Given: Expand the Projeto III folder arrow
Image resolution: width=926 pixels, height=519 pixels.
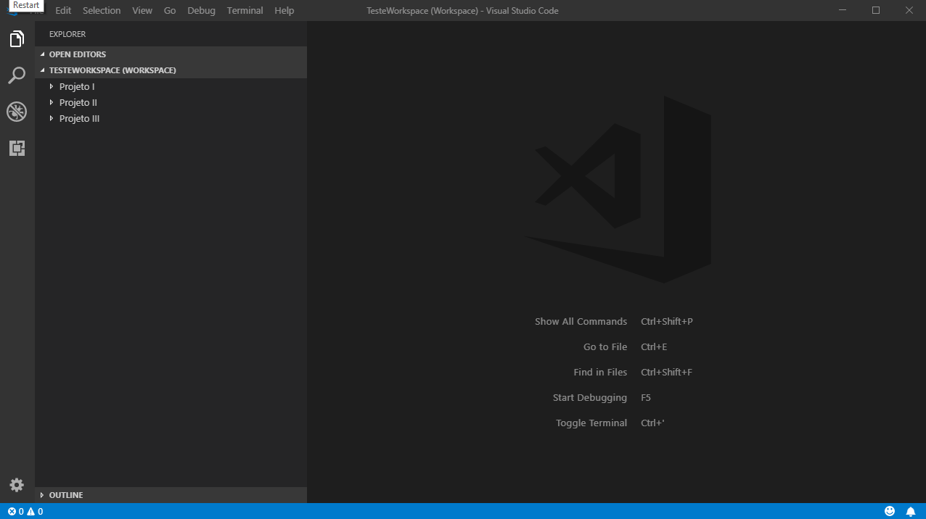Looking at the screenshot, I should pos(52,118).
